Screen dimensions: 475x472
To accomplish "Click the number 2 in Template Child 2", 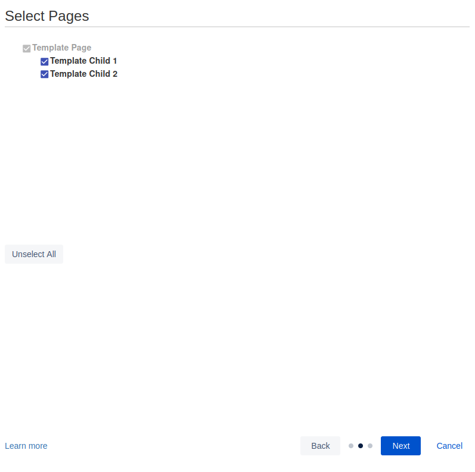I will (115, 74).
